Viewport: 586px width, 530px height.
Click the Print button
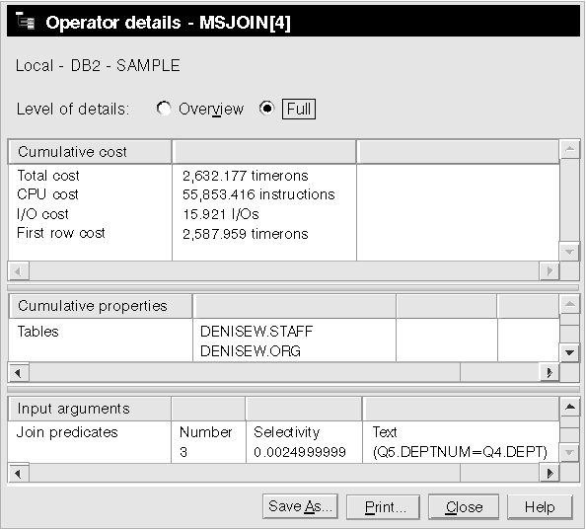(x=383, y=507)
